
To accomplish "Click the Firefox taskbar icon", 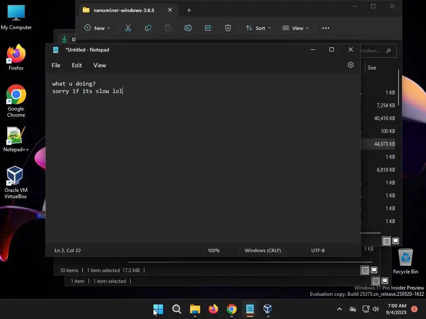I will (x=213, y=309).
